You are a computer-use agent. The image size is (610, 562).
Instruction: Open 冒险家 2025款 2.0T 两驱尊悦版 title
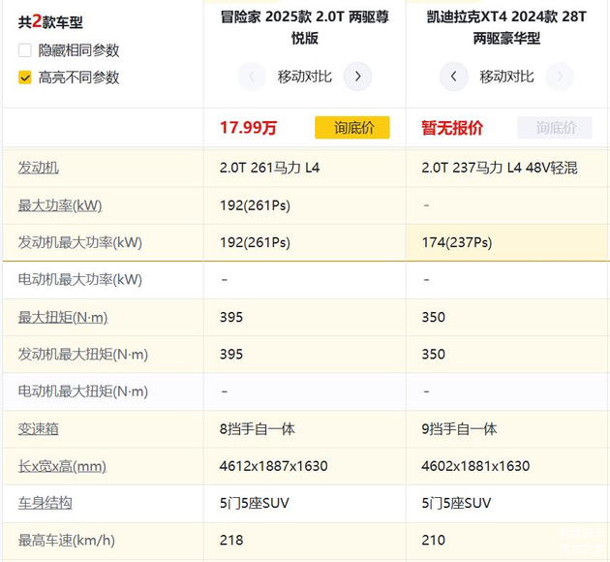click(304, 27)
